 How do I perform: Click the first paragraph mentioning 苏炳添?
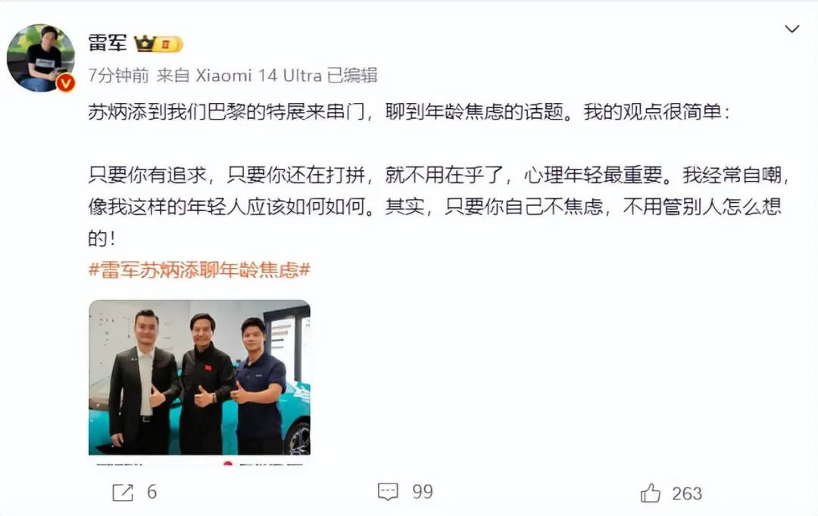408,111
